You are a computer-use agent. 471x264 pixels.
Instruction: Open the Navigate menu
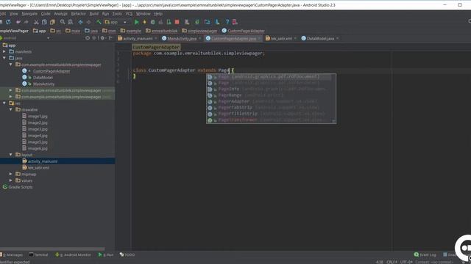click(x=29, y=14)
